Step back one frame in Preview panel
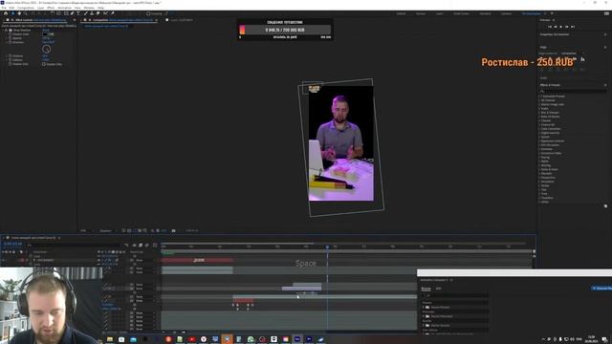The image size is (612, 344). click(556, 27)
